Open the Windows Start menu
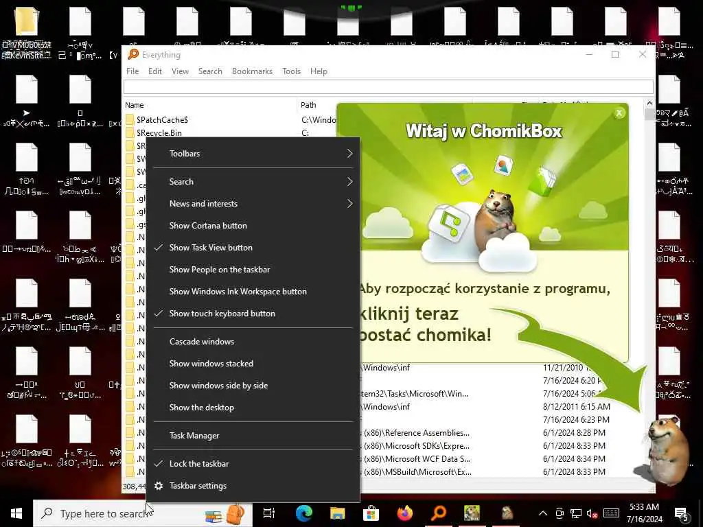The image size is (703, 527). click(16, 513)
